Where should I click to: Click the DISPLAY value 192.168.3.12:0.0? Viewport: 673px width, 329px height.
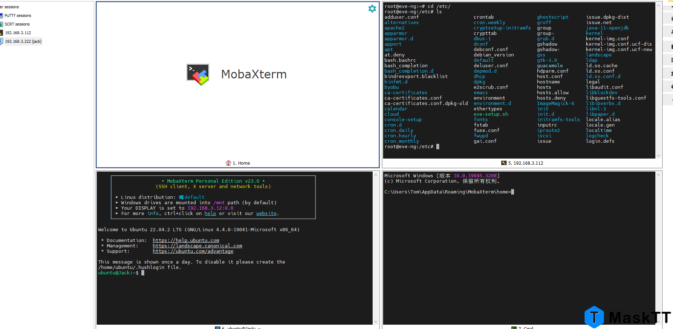210,208
